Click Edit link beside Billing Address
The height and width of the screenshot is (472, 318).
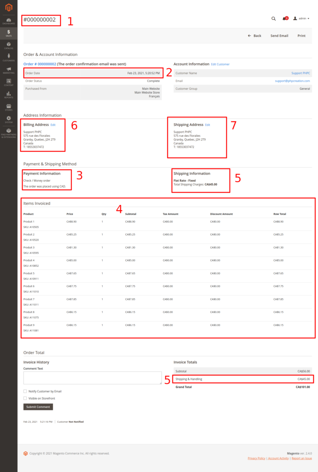click(x=53, y=125)
